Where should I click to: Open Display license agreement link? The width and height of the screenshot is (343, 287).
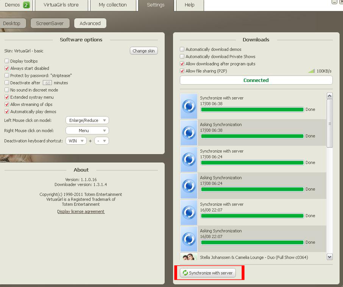[x=81, y=211]
